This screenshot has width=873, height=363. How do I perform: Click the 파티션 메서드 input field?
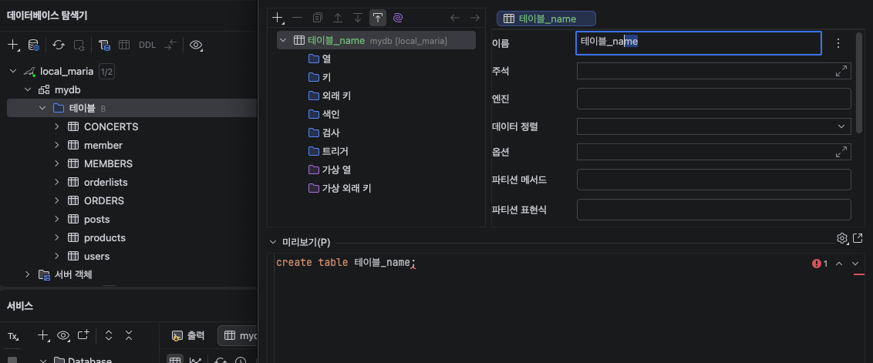(x=714, y=180)
